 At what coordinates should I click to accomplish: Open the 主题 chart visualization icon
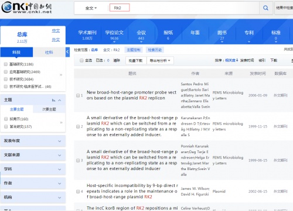(53, 100)
